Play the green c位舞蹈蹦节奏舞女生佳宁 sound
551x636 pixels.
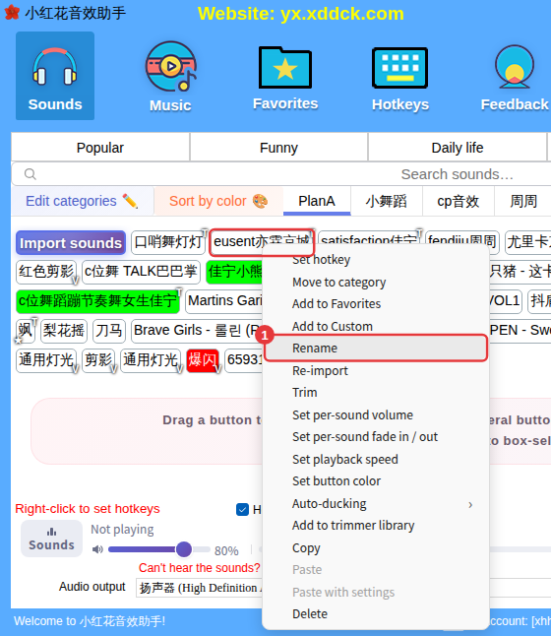click(x=98, y=301)
